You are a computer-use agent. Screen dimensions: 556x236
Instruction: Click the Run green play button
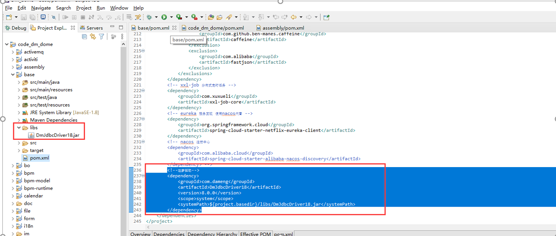click(164, 17)
